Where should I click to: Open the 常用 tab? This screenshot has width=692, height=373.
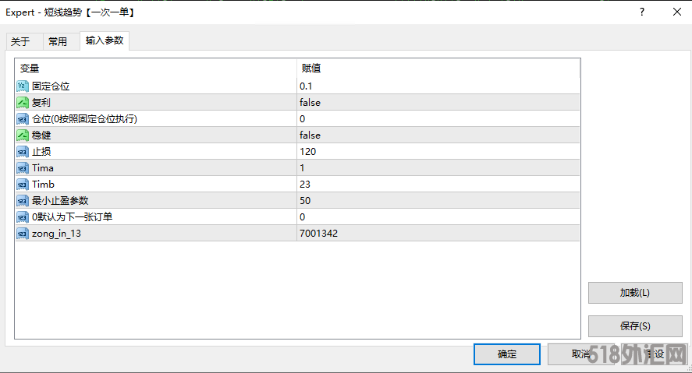coord(58,42)
